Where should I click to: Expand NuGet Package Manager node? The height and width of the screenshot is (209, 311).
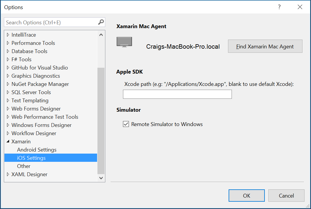8,84
